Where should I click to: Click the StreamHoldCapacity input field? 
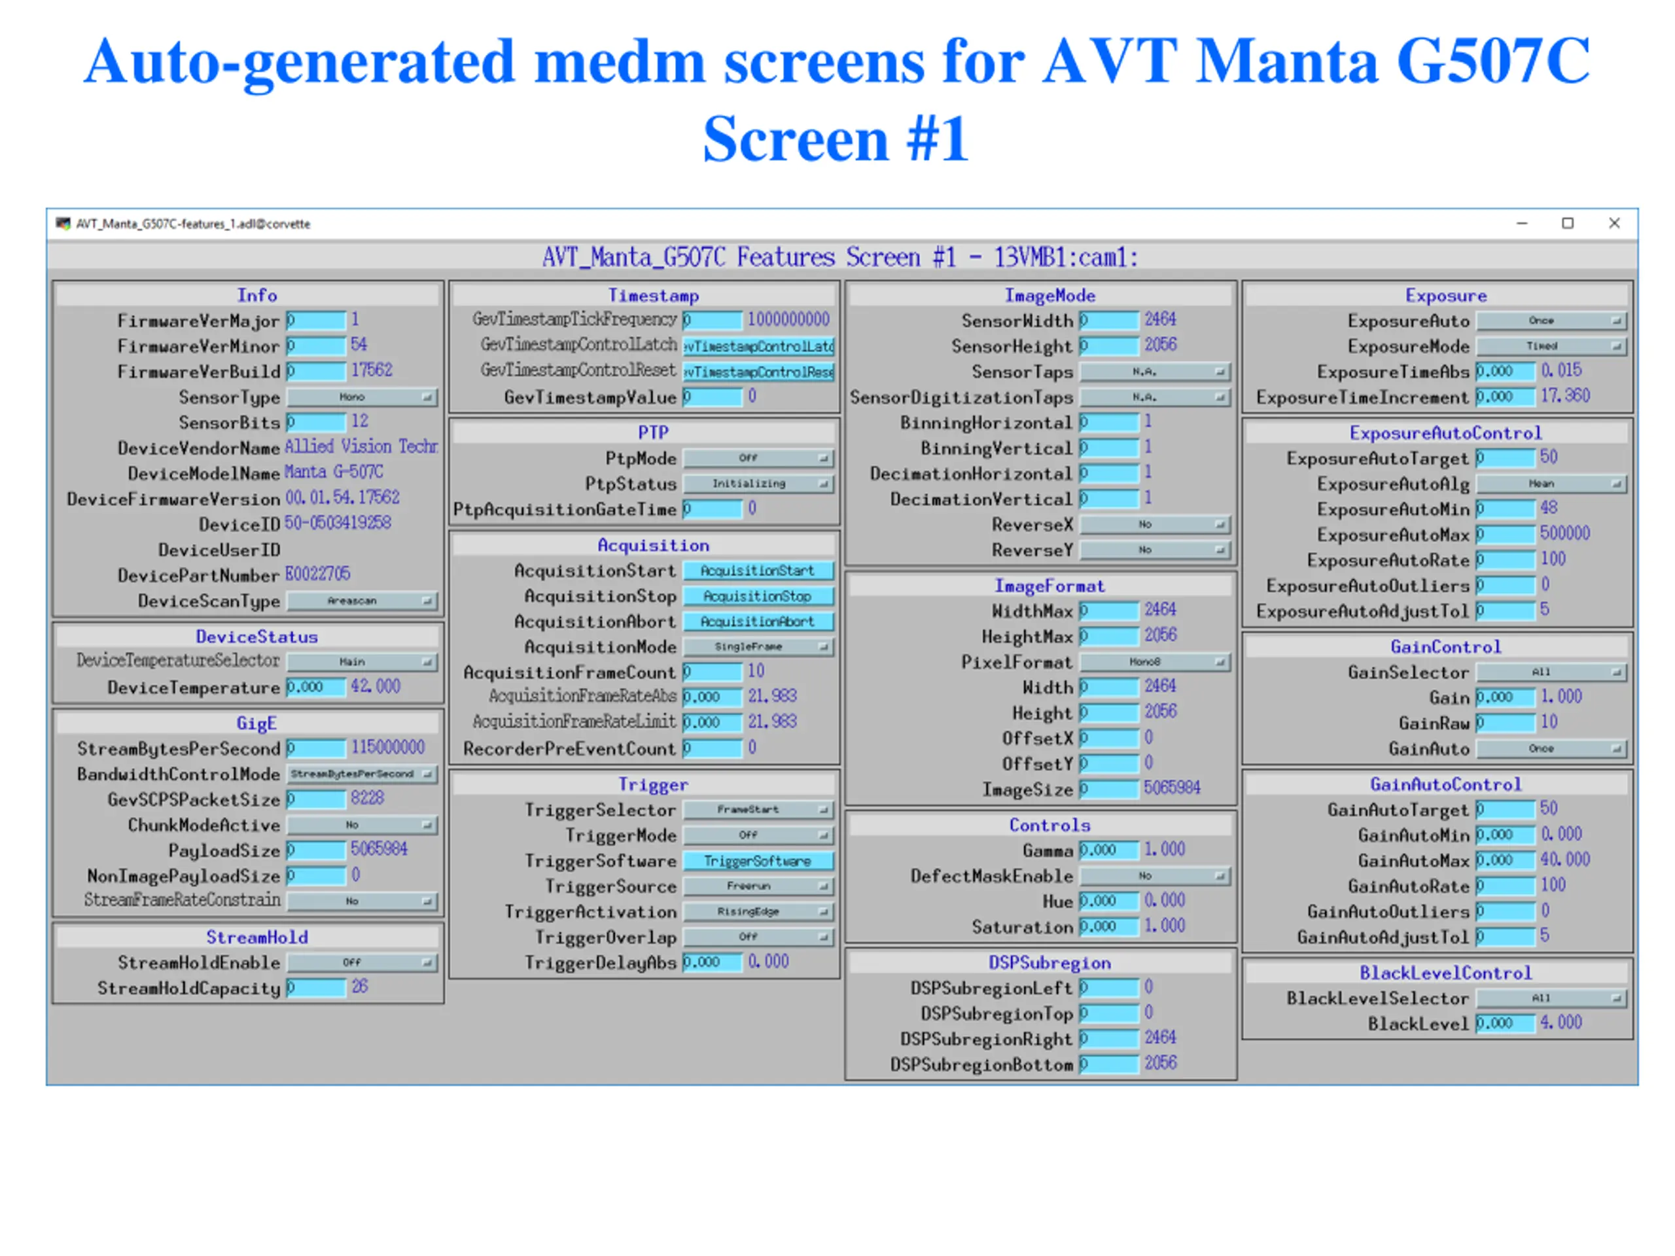[x=317, y=988]
